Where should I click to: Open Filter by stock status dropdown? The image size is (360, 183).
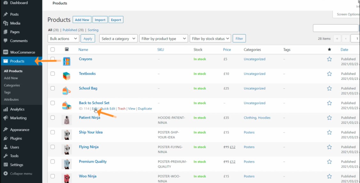coord(210,39)
